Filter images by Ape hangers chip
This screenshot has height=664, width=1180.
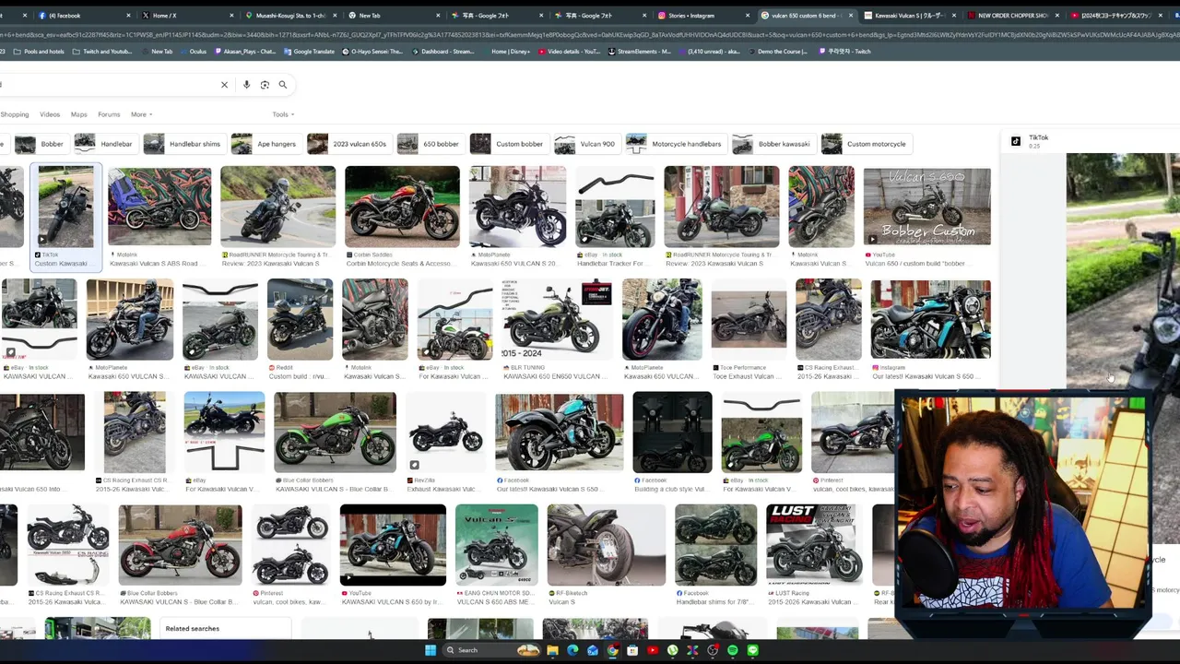tap(265, 144)
